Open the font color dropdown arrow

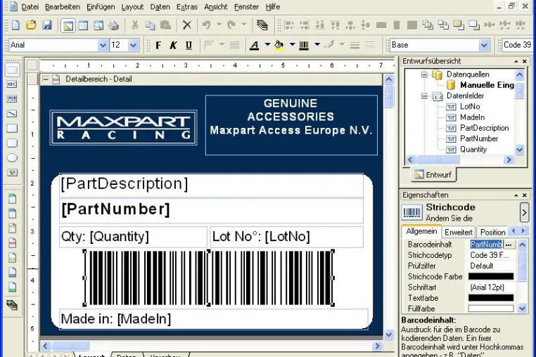(267, 44)
